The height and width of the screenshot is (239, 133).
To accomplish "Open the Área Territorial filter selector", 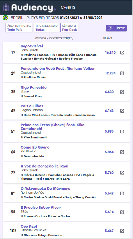I will (x=19, y=28).
